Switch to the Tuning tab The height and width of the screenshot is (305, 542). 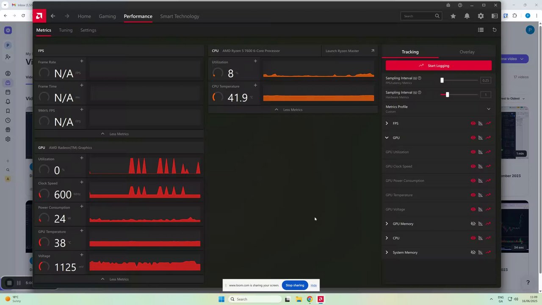tap(66, 30)
